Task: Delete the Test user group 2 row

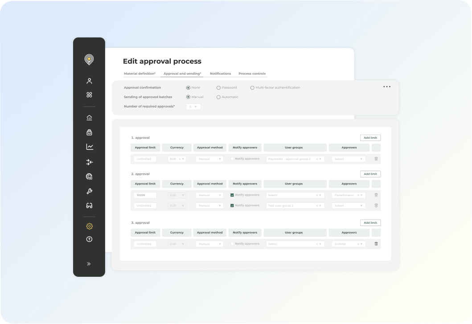Action: (x=376, y=205)
